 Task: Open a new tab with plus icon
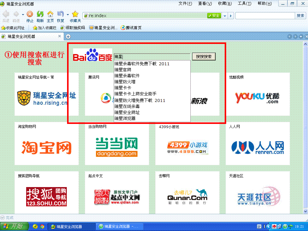pyautogui.click(x=68, y=36)
